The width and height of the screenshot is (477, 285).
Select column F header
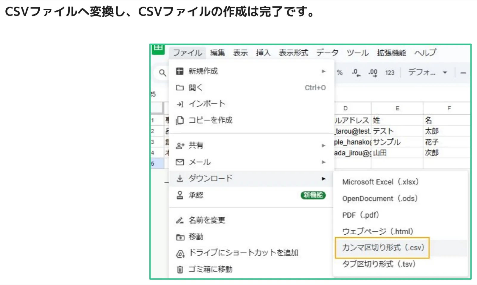(447, 109)
